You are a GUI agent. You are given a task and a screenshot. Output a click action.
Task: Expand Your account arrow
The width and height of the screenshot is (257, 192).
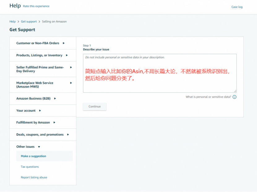(40, 111)
